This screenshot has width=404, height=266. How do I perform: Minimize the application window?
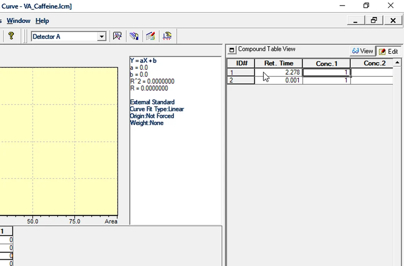pos(342,6)
